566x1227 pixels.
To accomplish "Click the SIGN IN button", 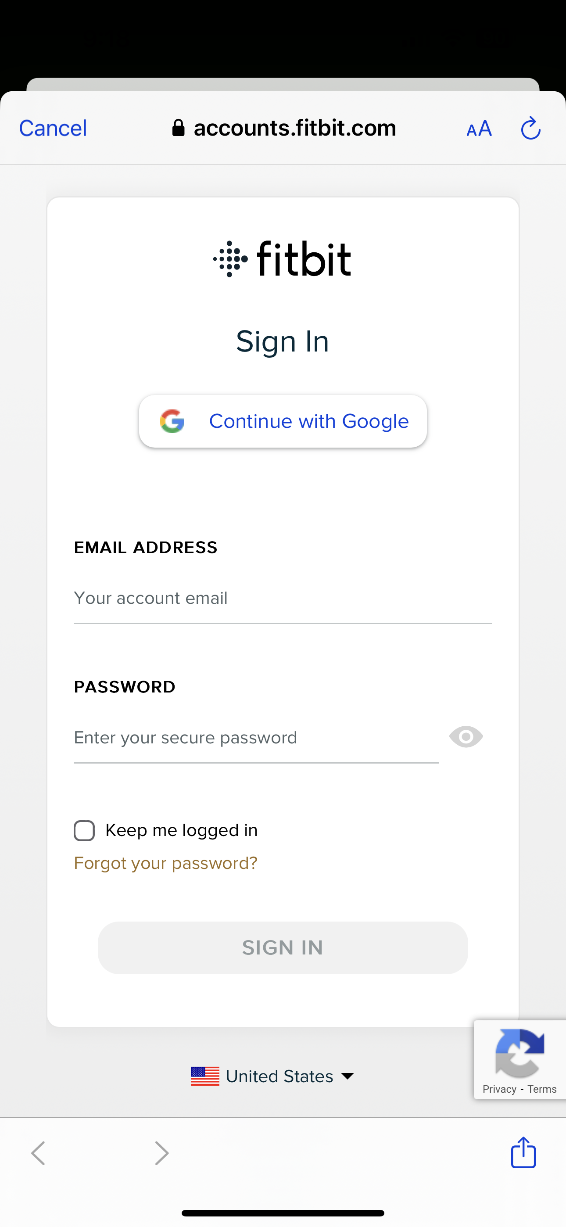I will [283, 947].
